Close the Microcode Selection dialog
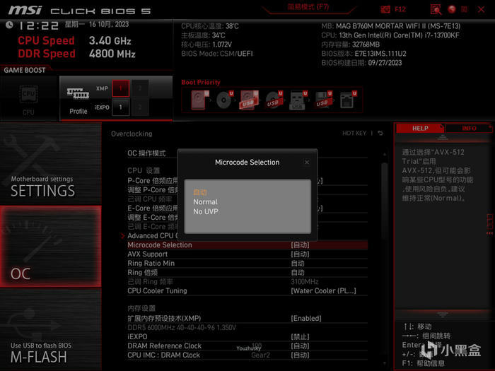This screenshot has height=371, width=495. pos(306,162)
